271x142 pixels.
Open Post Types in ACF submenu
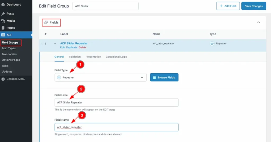(x=9, y=48)
